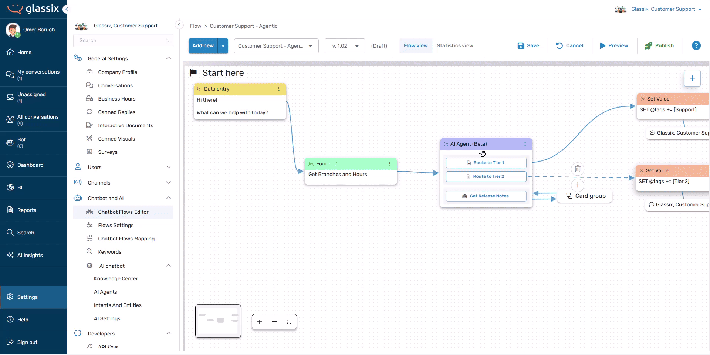Image resolution: width=710 pixels, height=355 pixels.
Task: Delete connection with trash icon
Action: [x=578, y=169]
